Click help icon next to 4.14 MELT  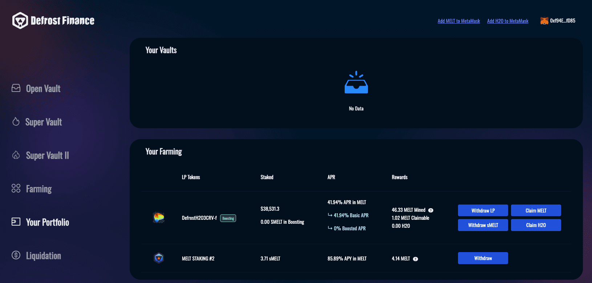pos(415,259)
